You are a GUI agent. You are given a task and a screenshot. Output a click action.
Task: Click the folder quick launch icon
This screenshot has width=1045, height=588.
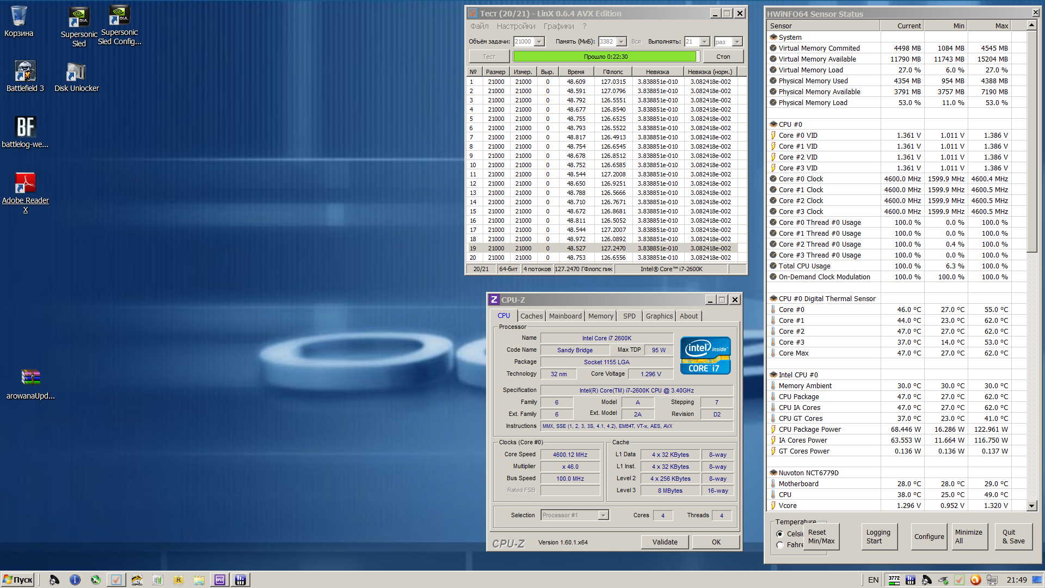click(199, 580)
